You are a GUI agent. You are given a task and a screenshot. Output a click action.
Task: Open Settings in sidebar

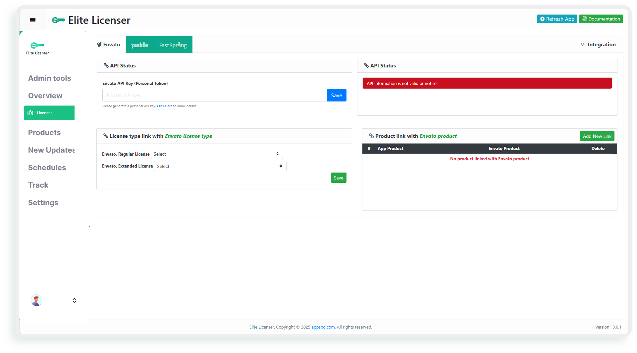43,203
